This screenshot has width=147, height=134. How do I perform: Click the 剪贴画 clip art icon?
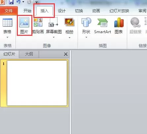(x=38, y=23)
